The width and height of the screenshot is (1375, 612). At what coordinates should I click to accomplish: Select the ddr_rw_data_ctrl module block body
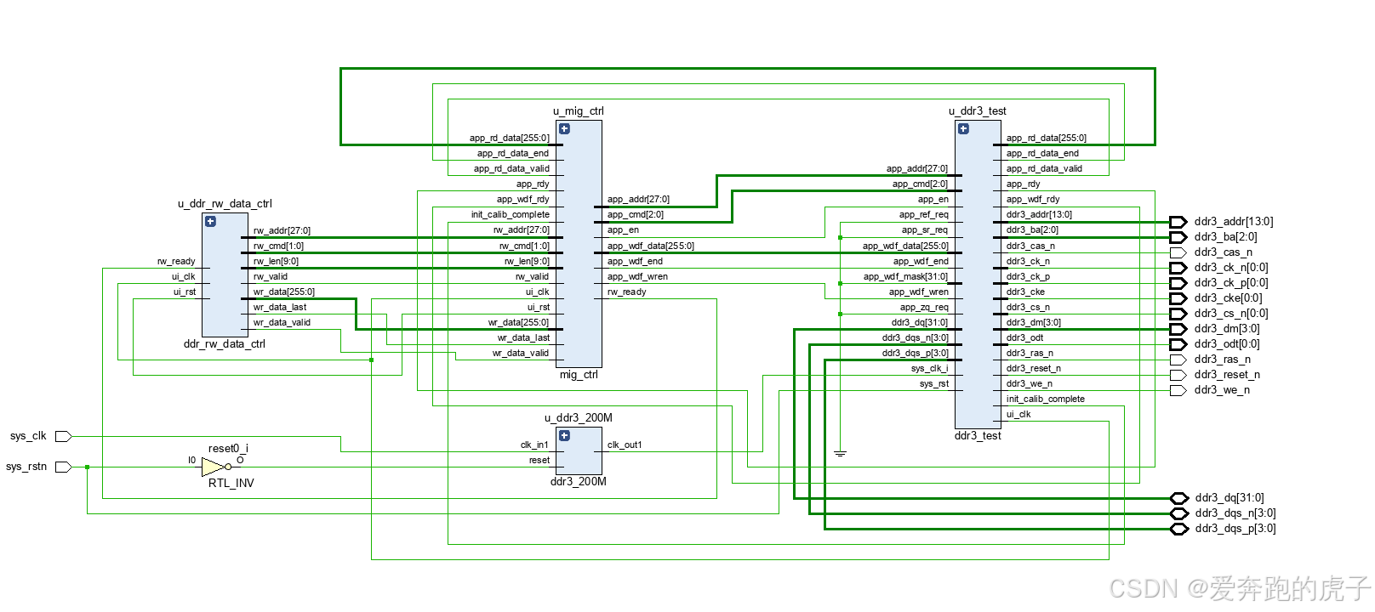tap(225, 275)
